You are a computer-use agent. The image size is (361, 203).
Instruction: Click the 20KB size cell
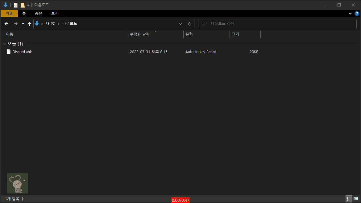click(254, 52)
